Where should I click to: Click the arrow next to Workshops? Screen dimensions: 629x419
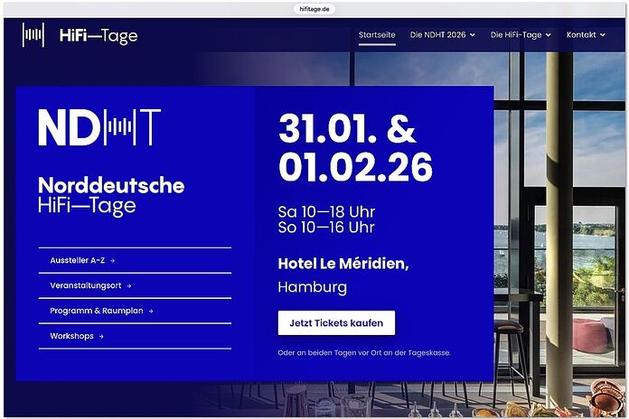tap(101, 337)
